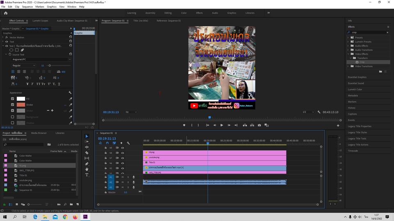Open button editor plus icon
Viewport: 394px width, 221px height.
[338, 126]
